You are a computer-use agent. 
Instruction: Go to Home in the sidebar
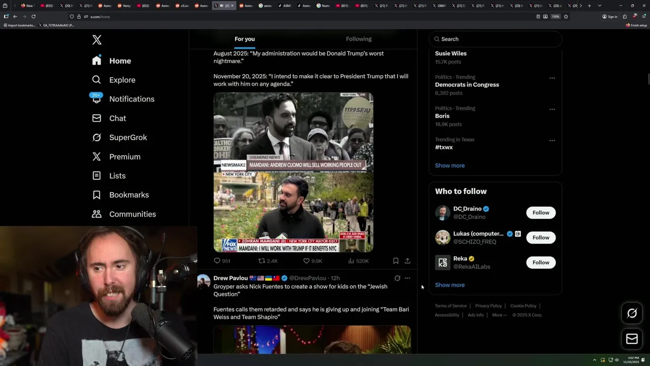click(112, 60)
